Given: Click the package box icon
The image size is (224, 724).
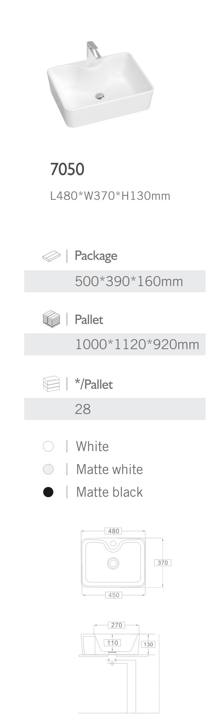Looking at the screenshot, I should coord(51,256).
